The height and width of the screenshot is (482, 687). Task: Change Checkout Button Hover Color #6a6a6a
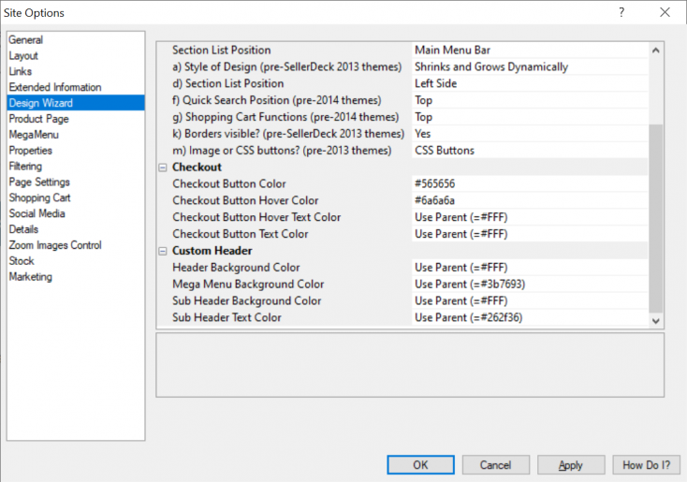[x=529, y=201]
